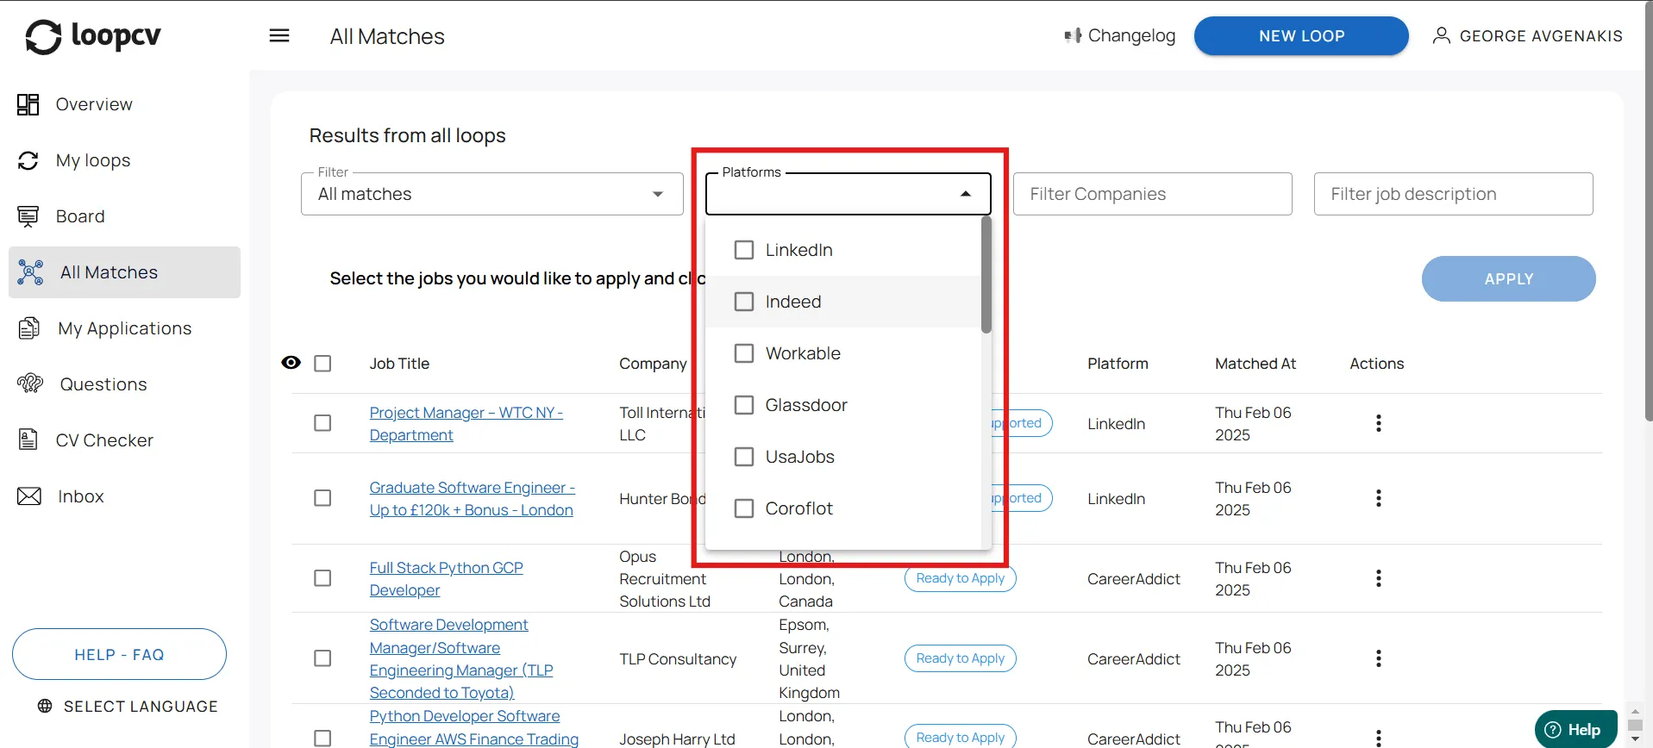Open Software Development Manager job link

click(461, 658)
